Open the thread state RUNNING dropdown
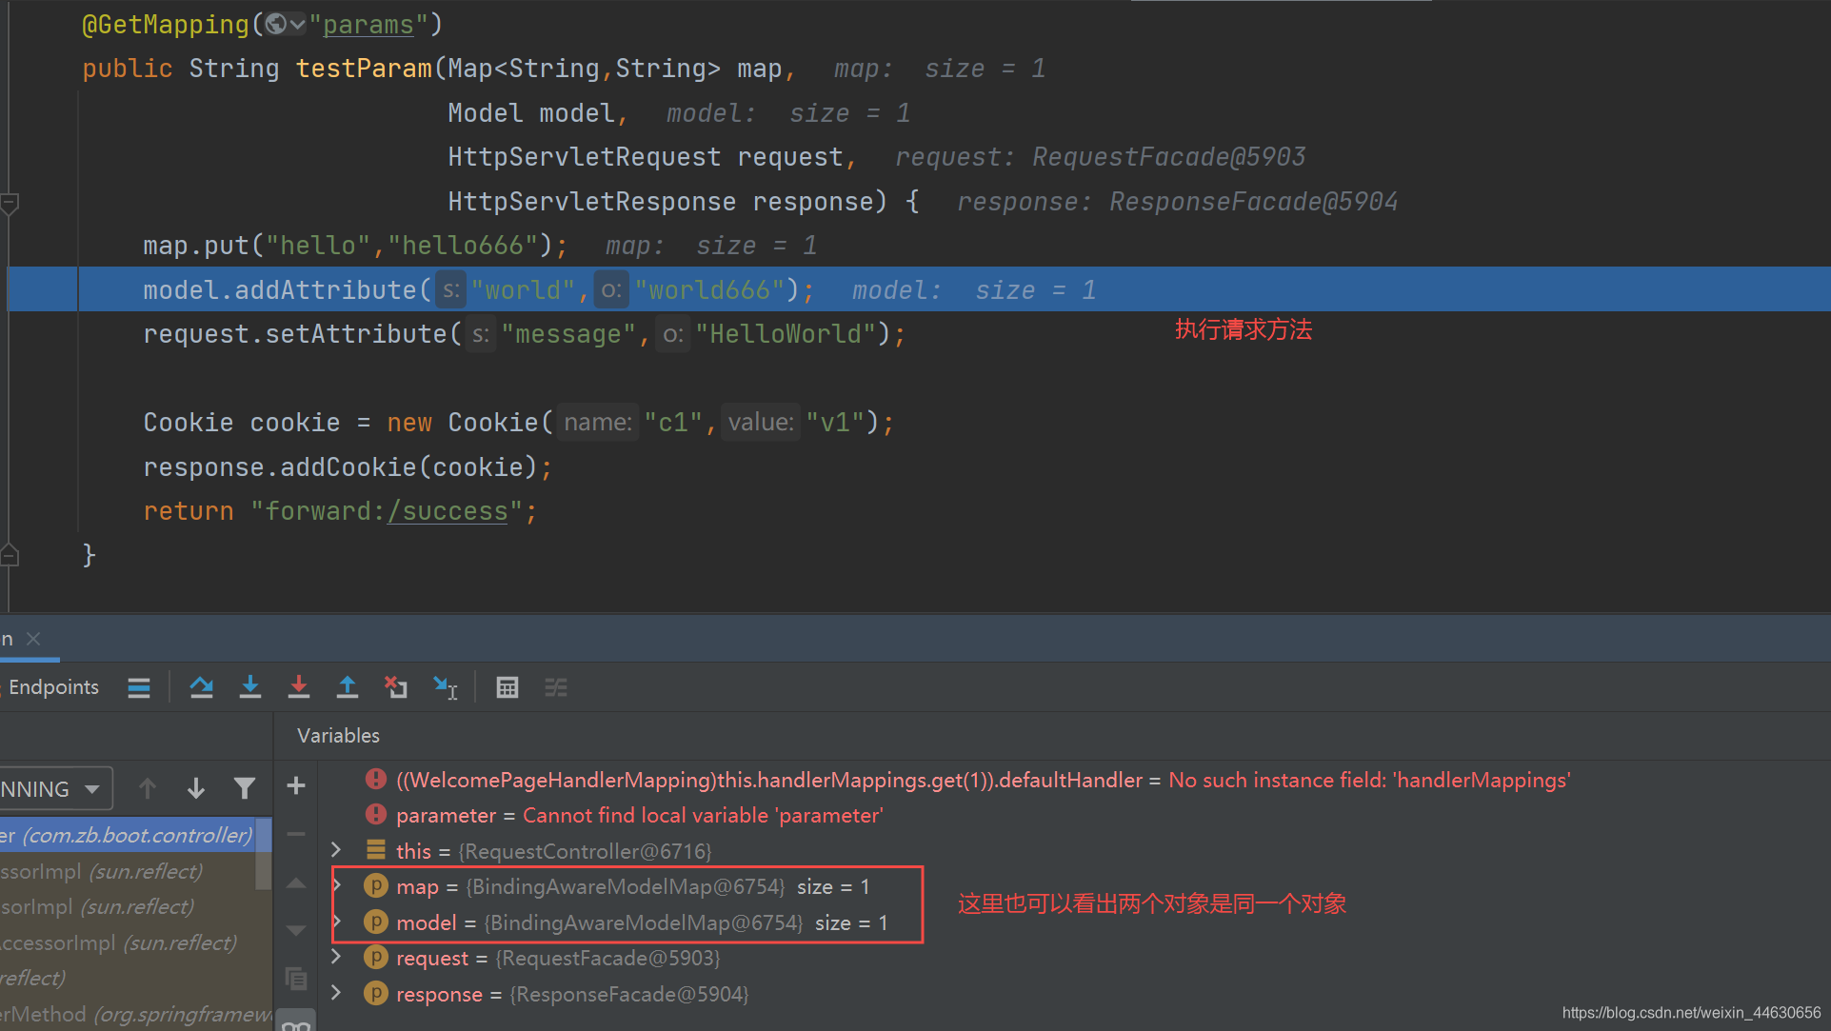The width and height of the screenshot is (1831, 1031). click(55, 788)
